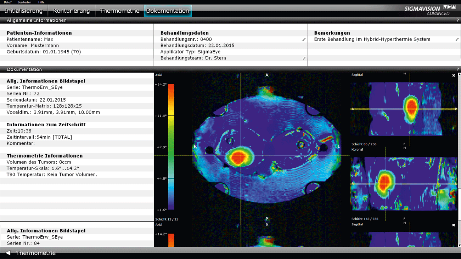Switch to the Initialisierung tab
Screen dimensions: 461x259
pyautogui.click(x=24, y=11)
